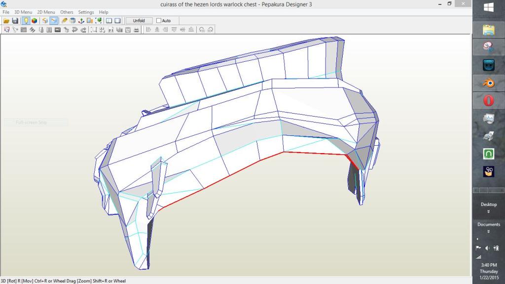Click the align bottom edges icon
The height and width of the screenshot is (284, 505).
(x=191, y=30)
